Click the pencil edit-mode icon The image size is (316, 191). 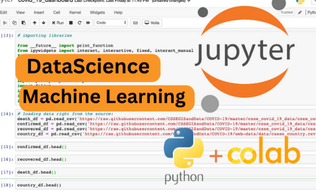[x=300, y=13]
